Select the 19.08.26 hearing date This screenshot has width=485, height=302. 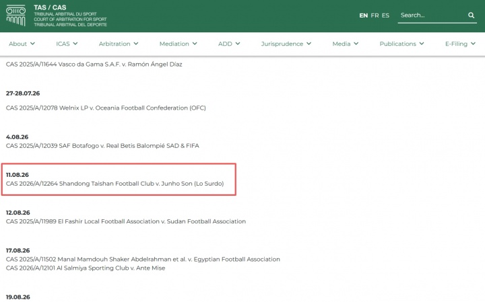point(18,297)
